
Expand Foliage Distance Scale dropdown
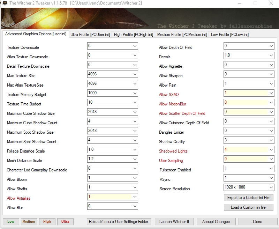point(112,150)
